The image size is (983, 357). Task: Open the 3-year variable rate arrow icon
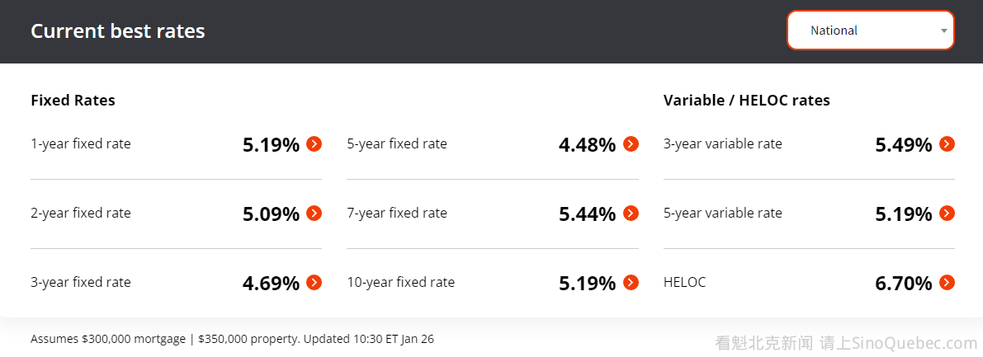(947, 144)
